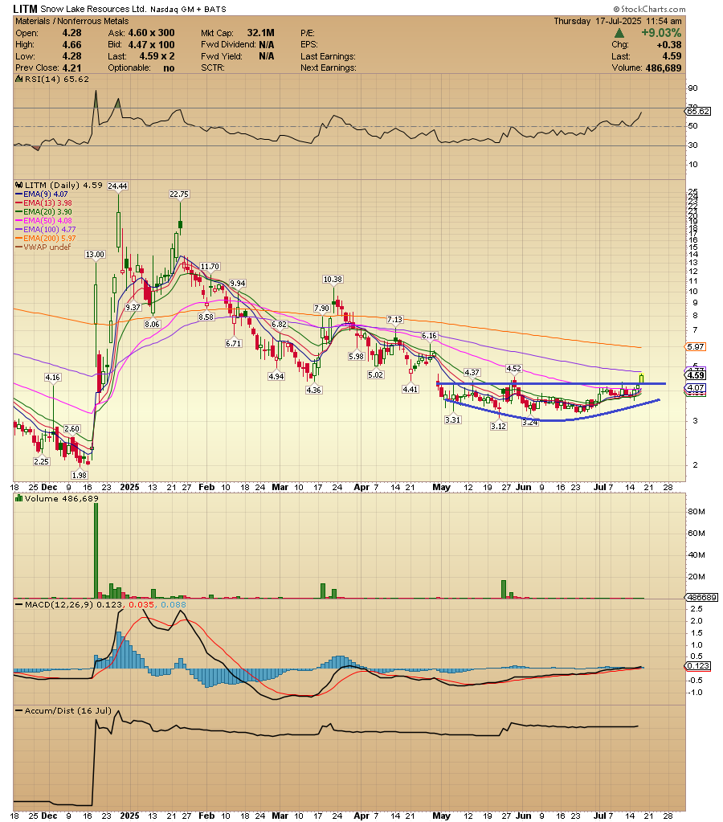Screen dimensions: 723x822
Task: Click the tallest December volume bar
Action: tap(96, 550)
